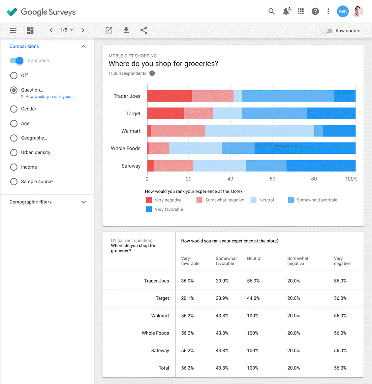Select the Sample source radio button
This screenshot has width=372, height=384.
click(x=14, y=181)
